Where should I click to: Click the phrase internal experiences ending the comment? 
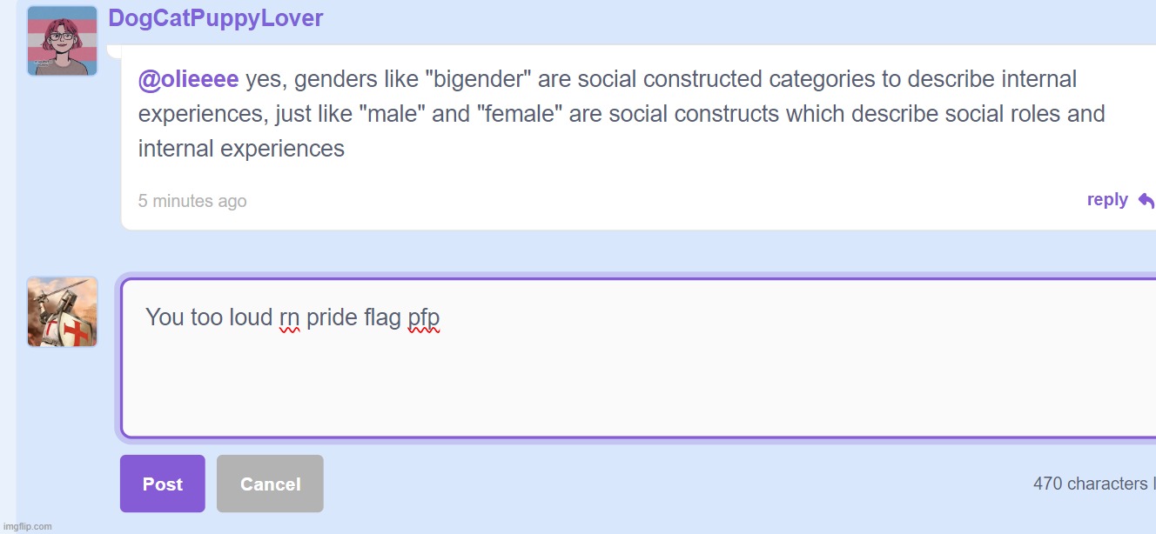[x=241, y=150]
